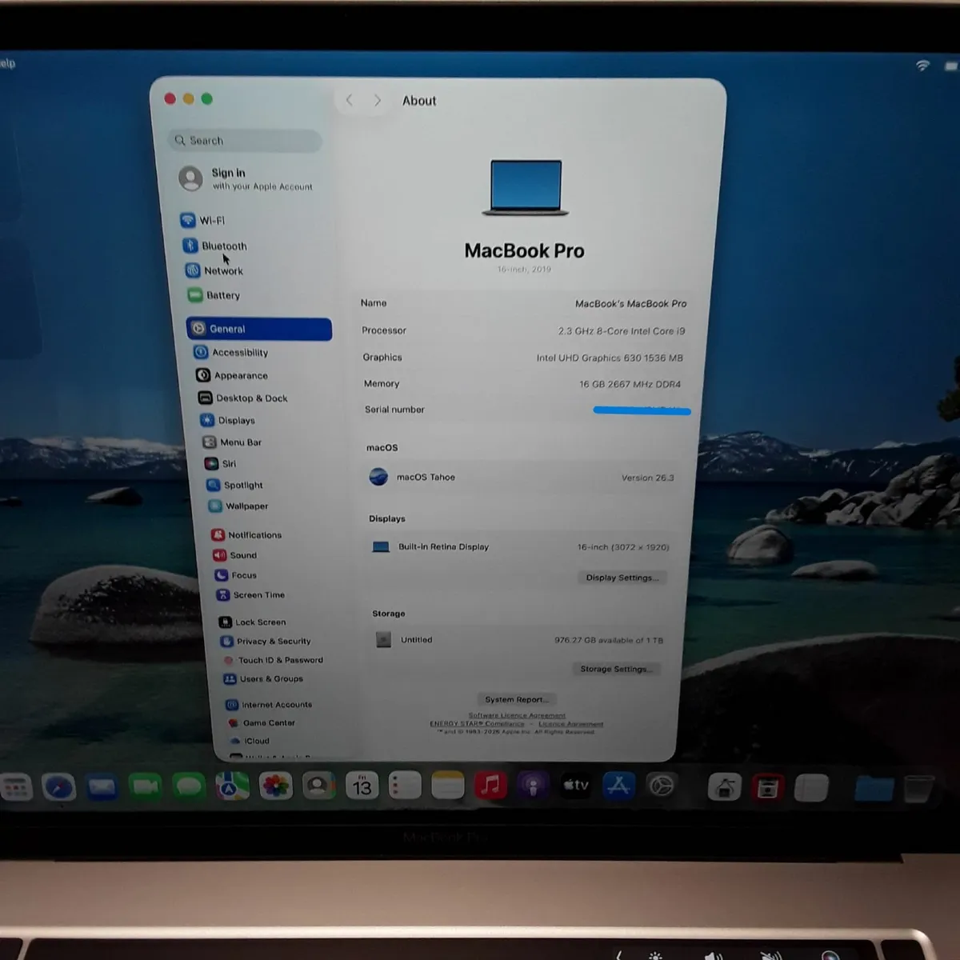
Task: Click the back navigation chevron
Action: coord(350,100)
